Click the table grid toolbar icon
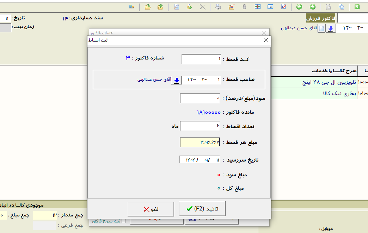Screen dimensions: 368x233 point(270,7)
